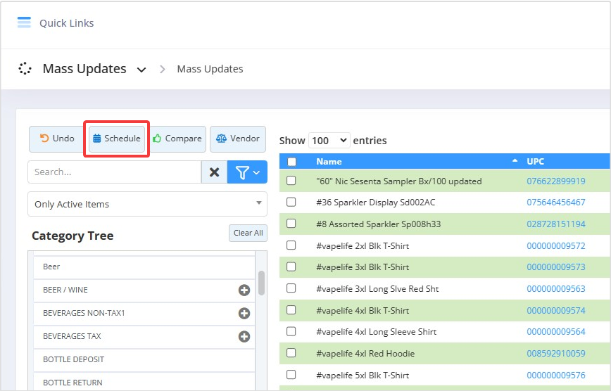Open UPC link 00000009564
The image size is (611, 391).
point(556,332)
